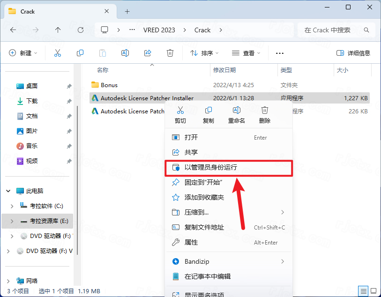Click the copy icon in context menu
The height and width of the screenshot is (297, 381).
pyautogui.click(x=209, y=111)
